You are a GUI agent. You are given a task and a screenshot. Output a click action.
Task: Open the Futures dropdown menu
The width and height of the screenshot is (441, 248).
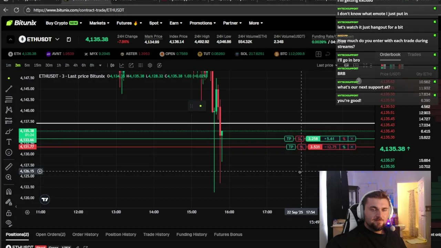[x=129, y=23]
